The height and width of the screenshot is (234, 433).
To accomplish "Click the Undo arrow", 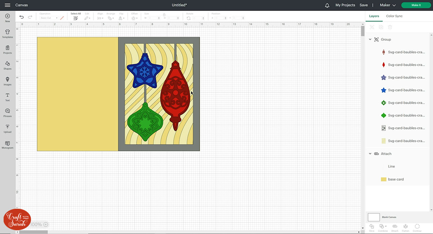I will pyautogui.click(x=22, y=17).
